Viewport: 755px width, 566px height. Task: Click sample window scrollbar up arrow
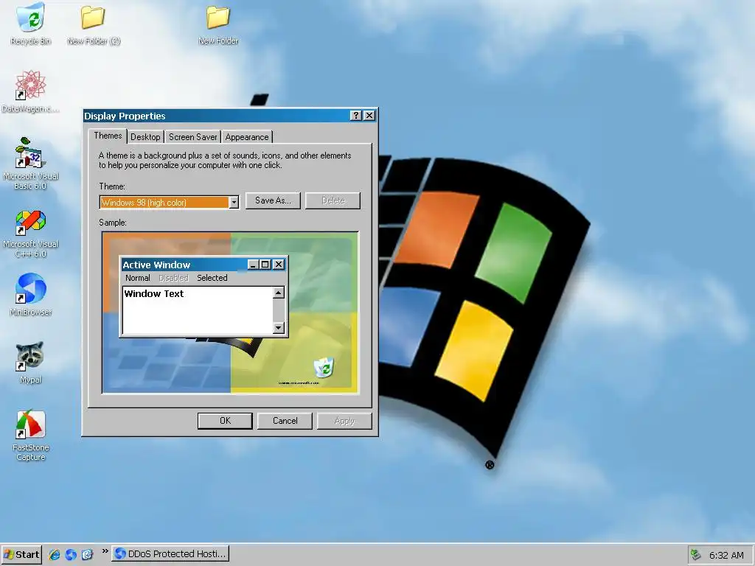[x=278, y=293]
